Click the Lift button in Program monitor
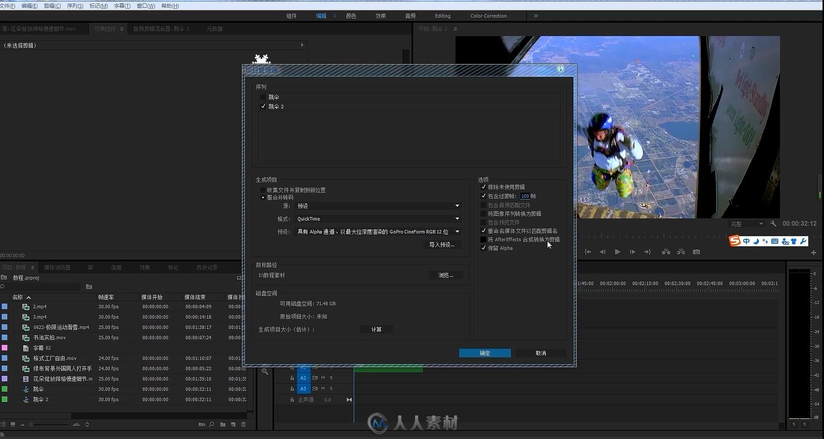The height and width of the screenshot is (439, 824). click(666, 252)
